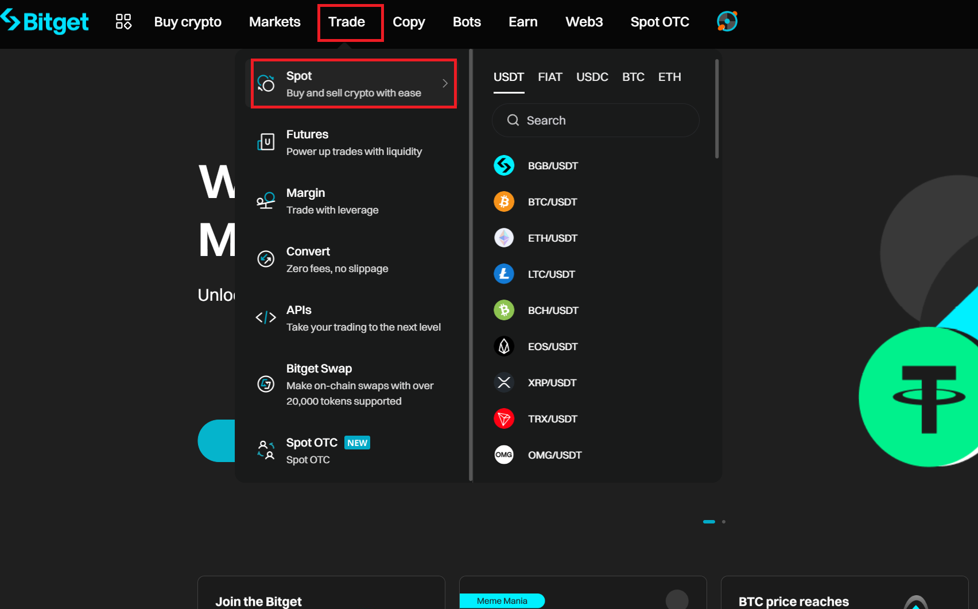Screen dimensions: 978x609
Task: Click the NEW badge beside Spot OTC
Action: 357,443
